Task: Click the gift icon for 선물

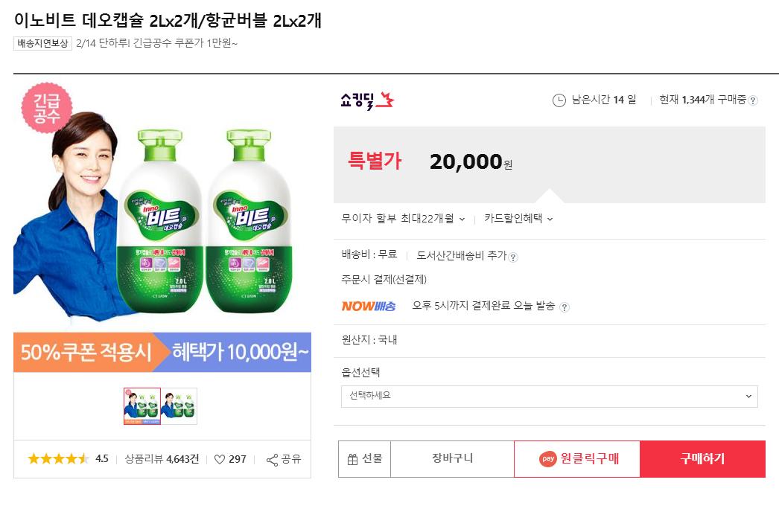Action: click(x=352, y=459)
